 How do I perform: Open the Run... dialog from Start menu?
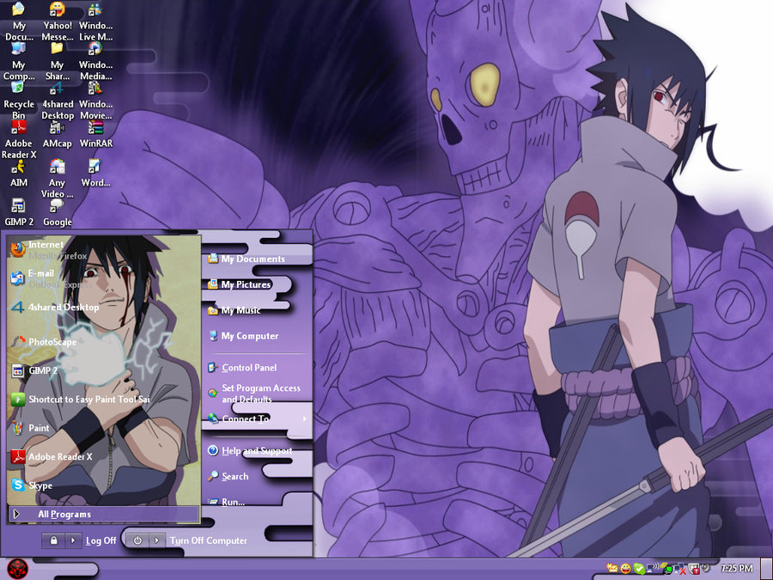point(226,502)
